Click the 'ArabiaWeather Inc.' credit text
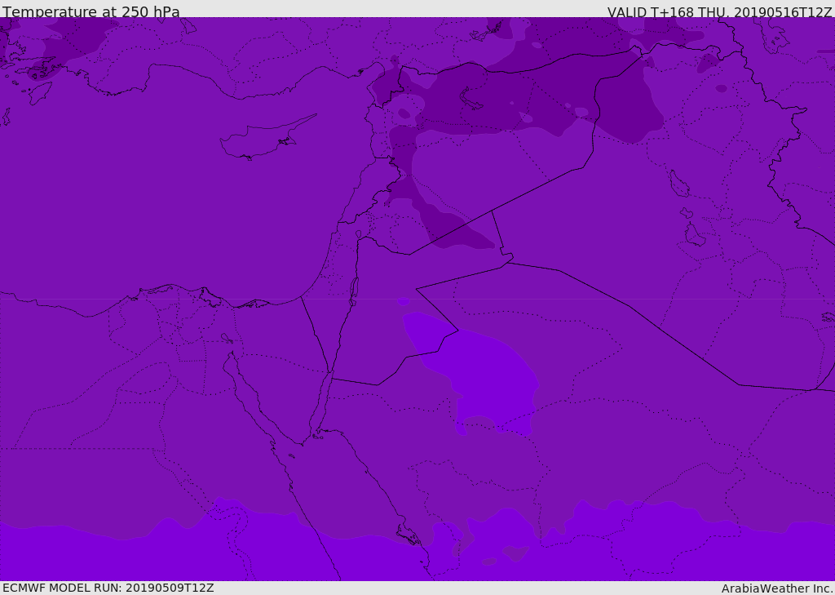This screenshot has height=595, width=835. coord(777,588)
